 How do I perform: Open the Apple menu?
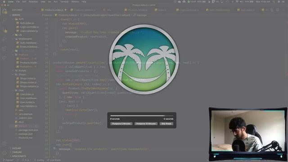tap(4, 2)
